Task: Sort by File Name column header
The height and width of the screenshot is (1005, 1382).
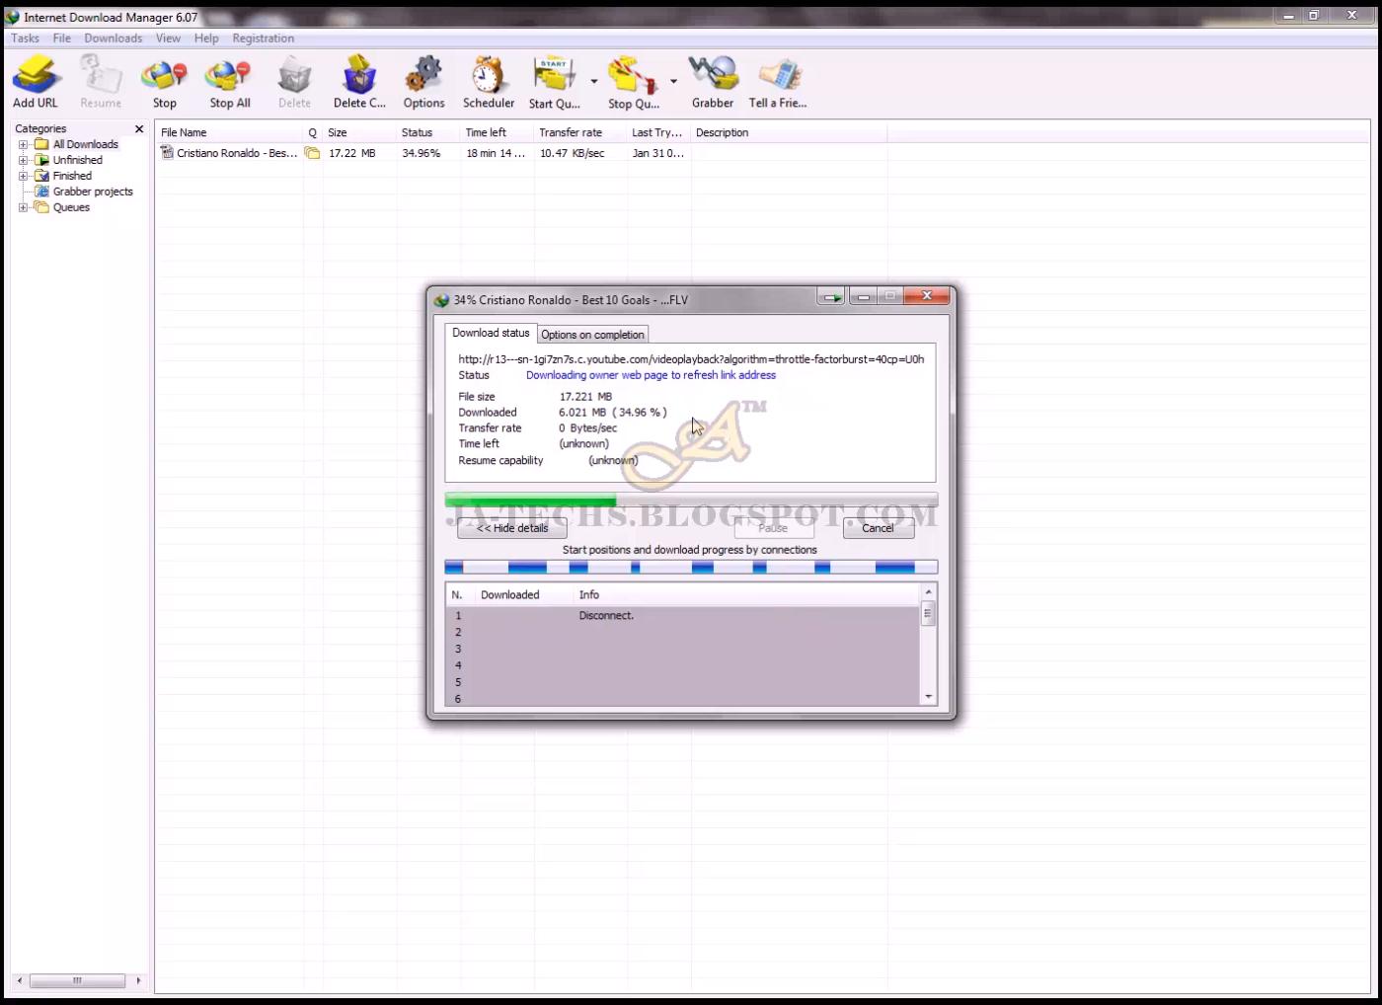Action: (229, 132)
